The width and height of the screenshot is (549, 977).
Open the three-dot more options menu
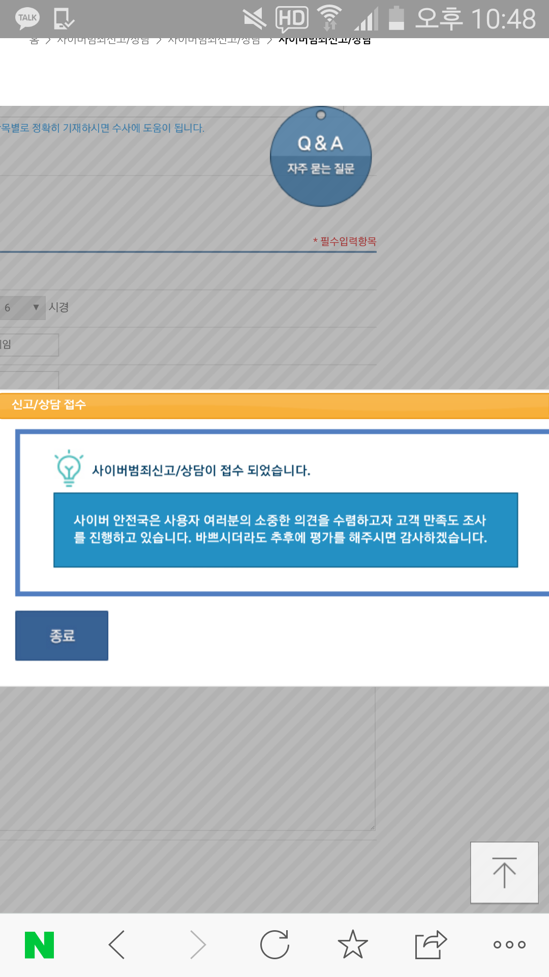[x=509, y=945]
